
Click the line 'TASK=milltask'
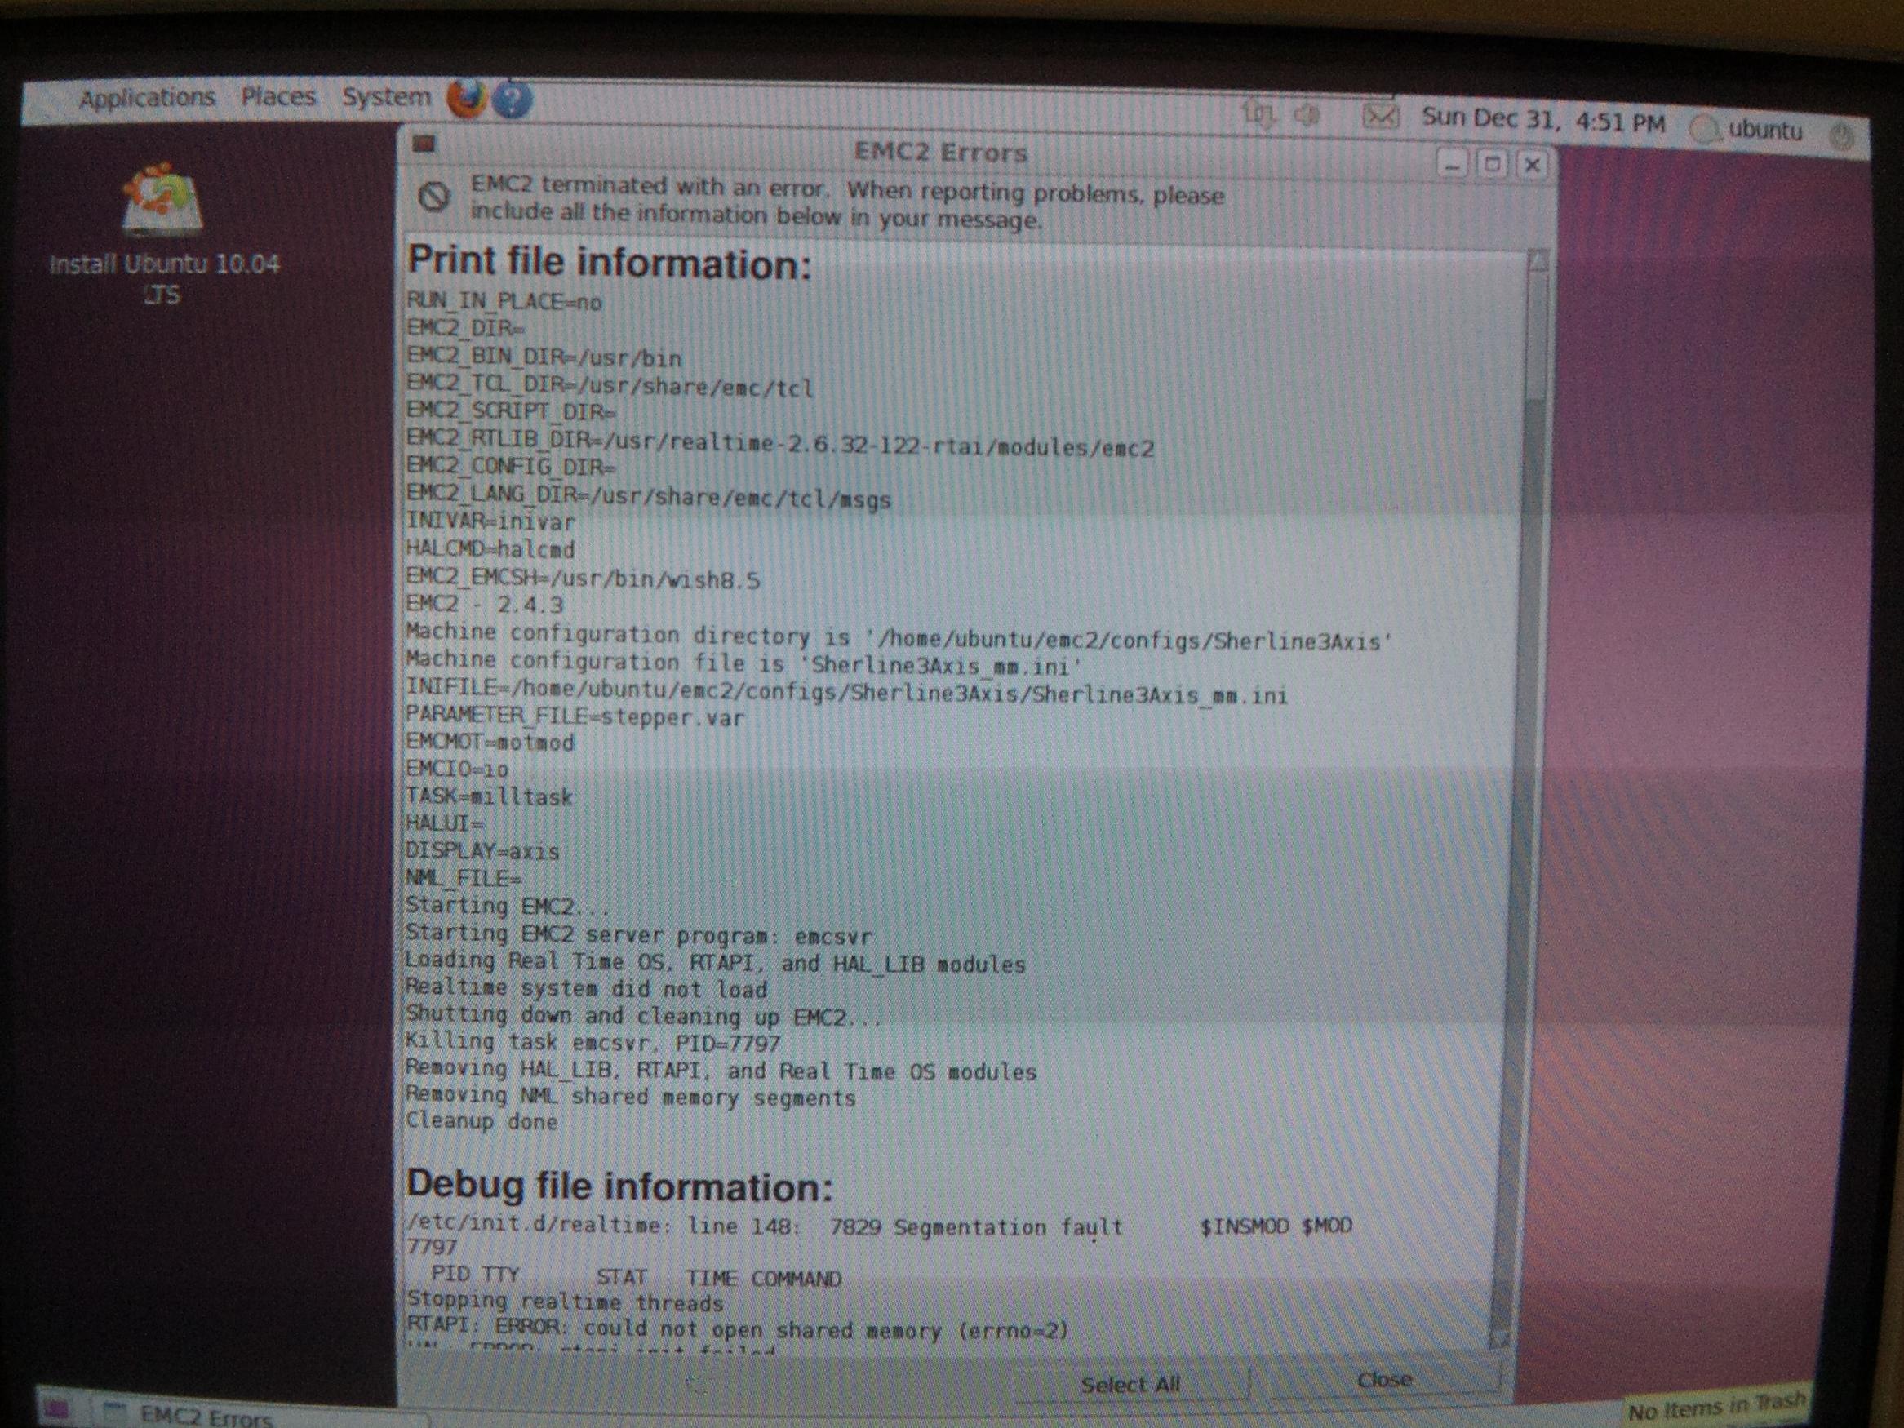pos(489,796)
